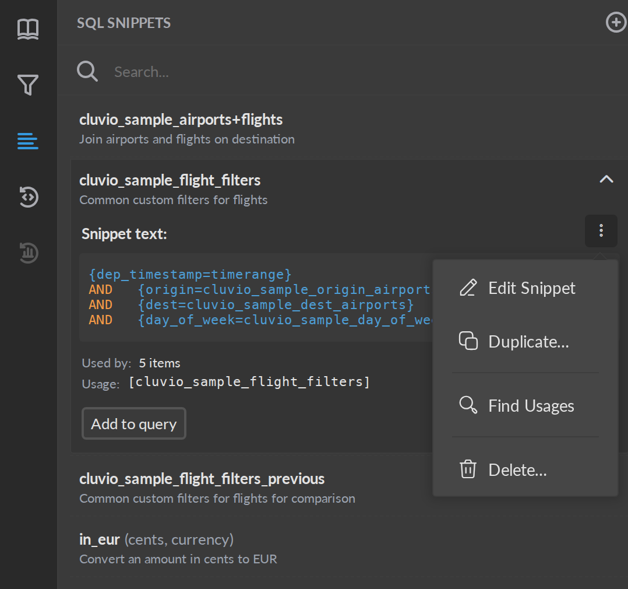Open the query history icon in sidebar

point(28,197)
